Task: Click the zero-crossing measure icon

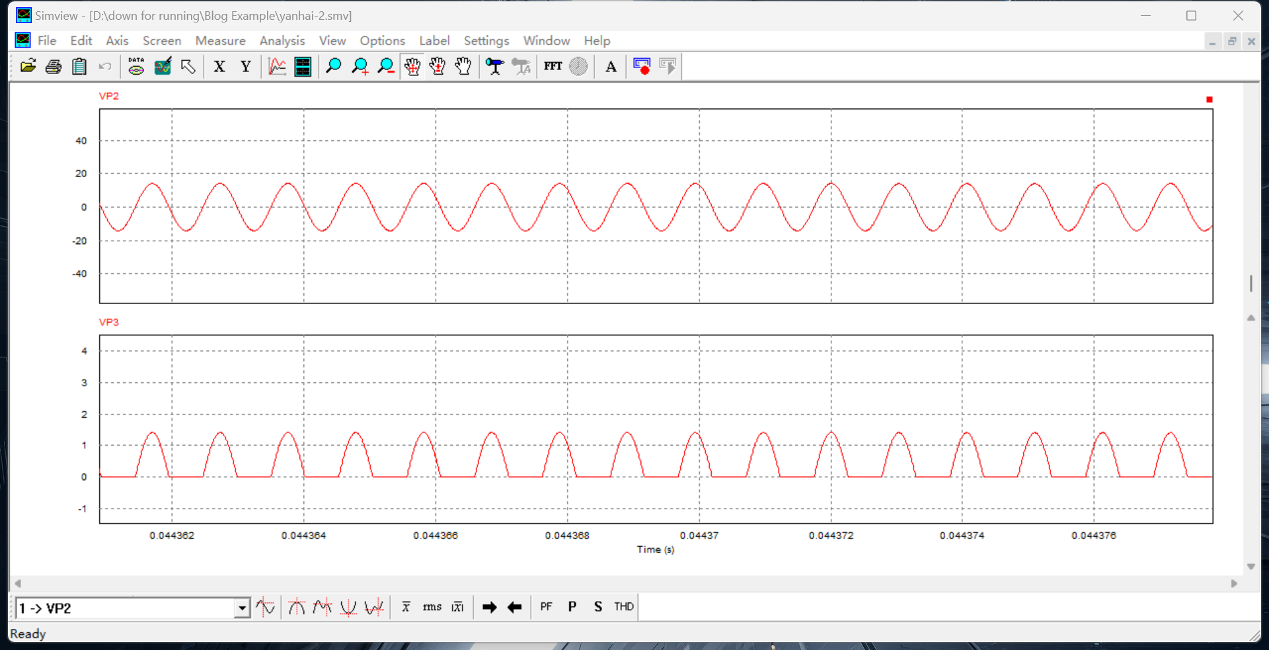Action: 265,607
